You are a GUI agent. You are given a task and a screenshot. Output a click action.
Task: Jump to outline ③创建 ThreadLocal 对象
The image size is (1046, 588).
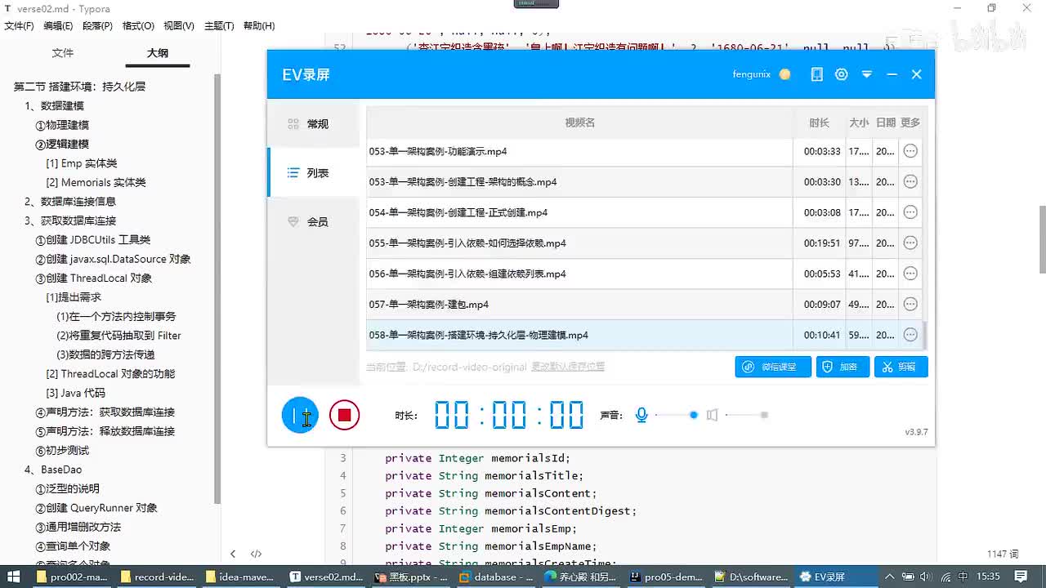click(x=93, y=278)
